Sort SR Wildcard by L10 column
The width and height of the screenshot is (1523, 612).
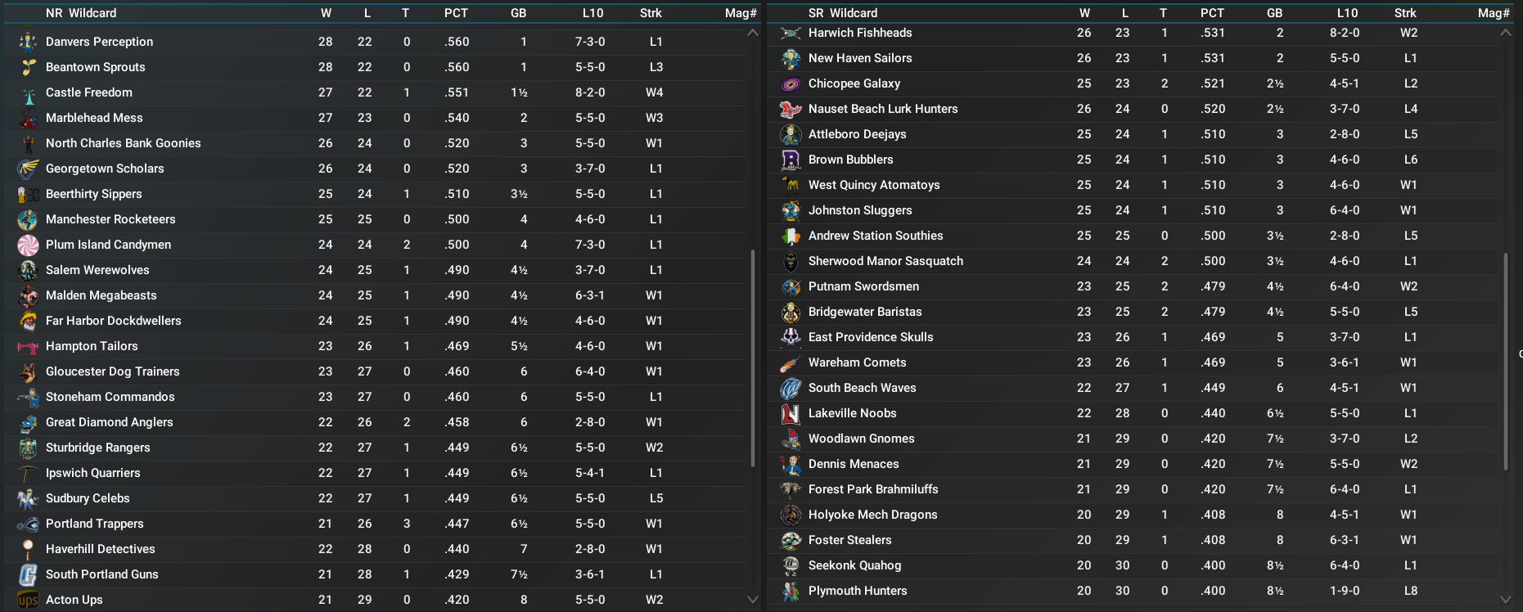pos(1347,13)
